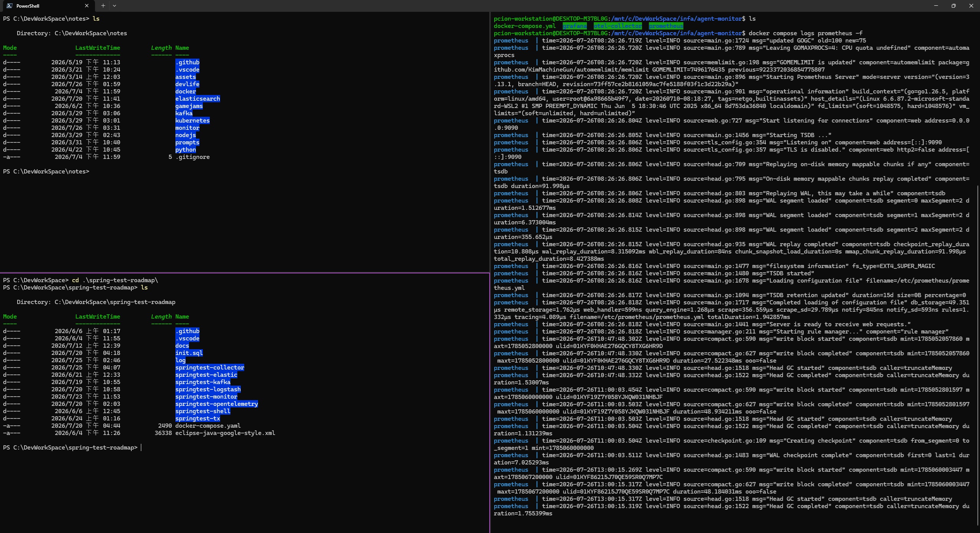This screenshot has height=533, width=980.
Task: Click the grafana directory in WSL listing
Action: click(x=575, y=26)
